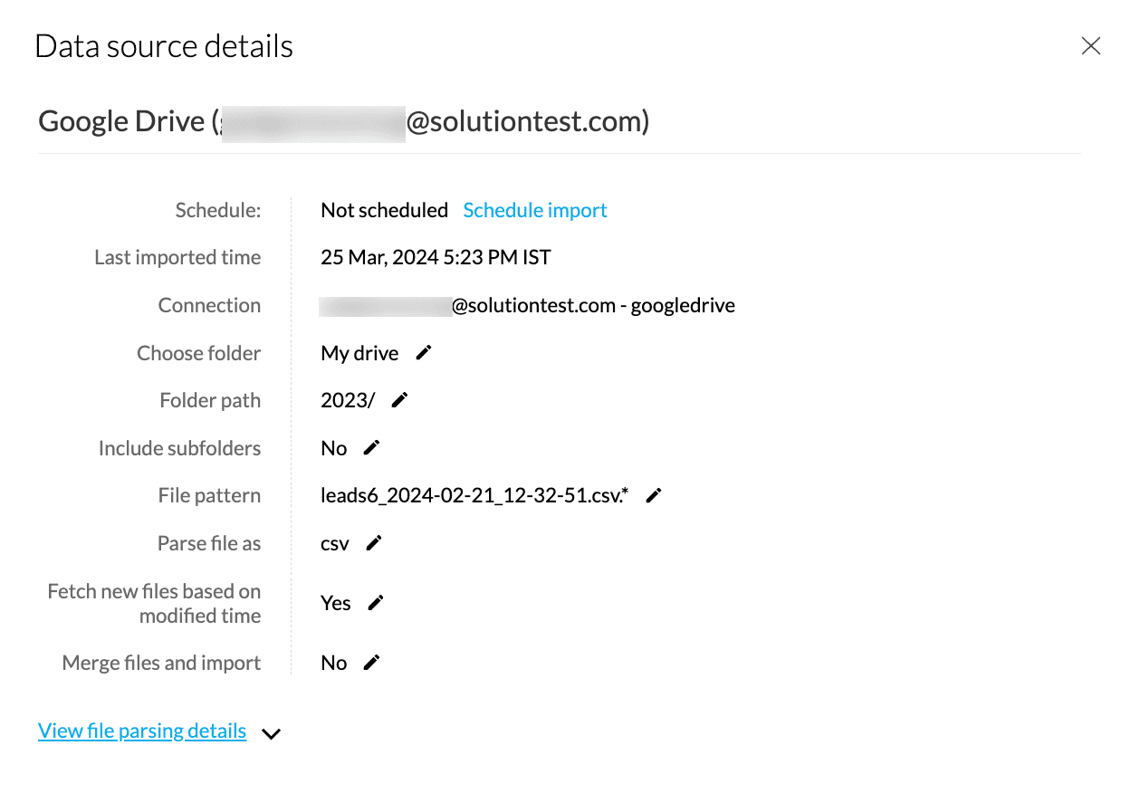Click the last imported time value
Image resolution: width=1121 pixels, height=793 pixels.
pyautogui.click(x=436, y=257)
